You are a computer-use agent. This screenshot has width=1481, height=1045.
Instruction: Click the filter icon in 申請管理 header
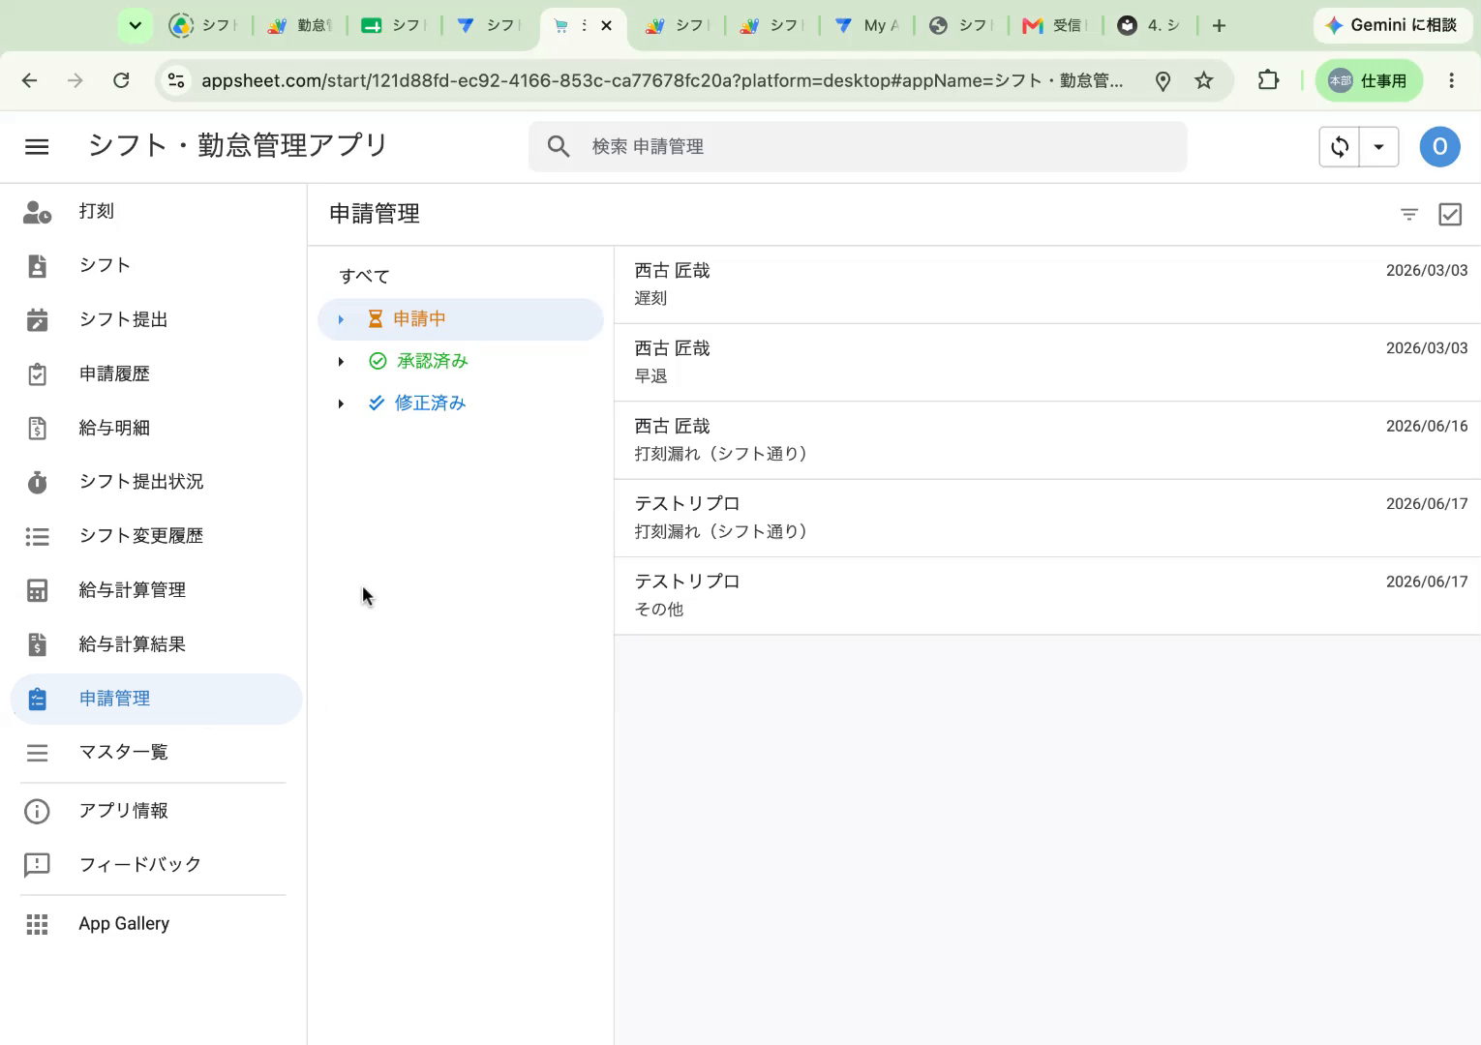pos(1409,215)
